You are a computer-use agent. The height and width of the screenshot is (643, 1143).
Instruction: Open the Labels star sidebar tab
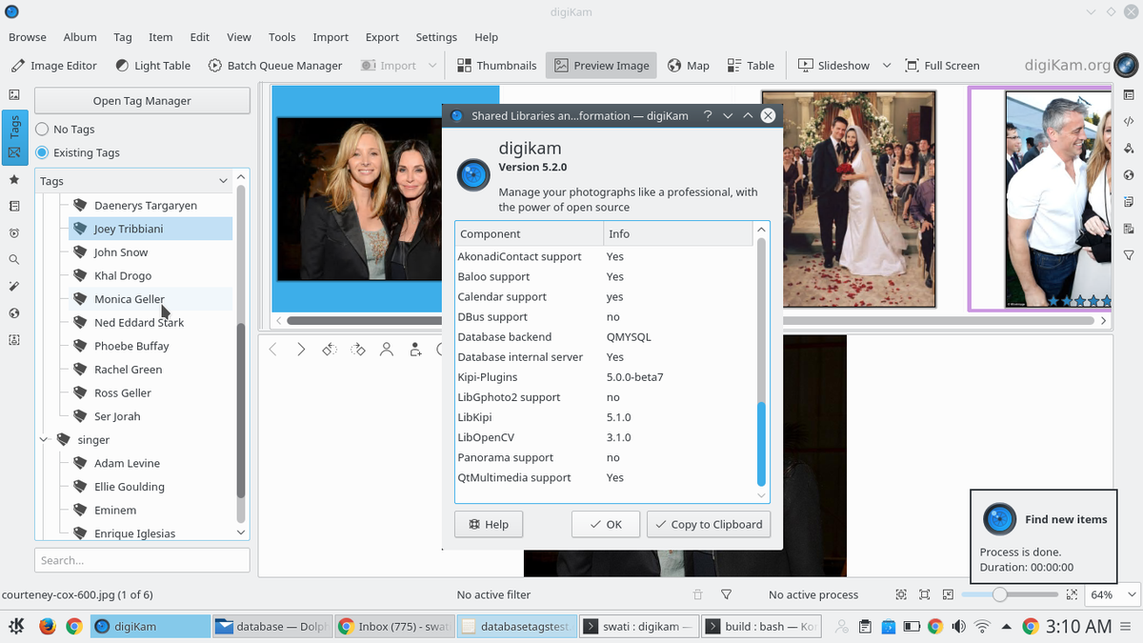pos(14,179)
